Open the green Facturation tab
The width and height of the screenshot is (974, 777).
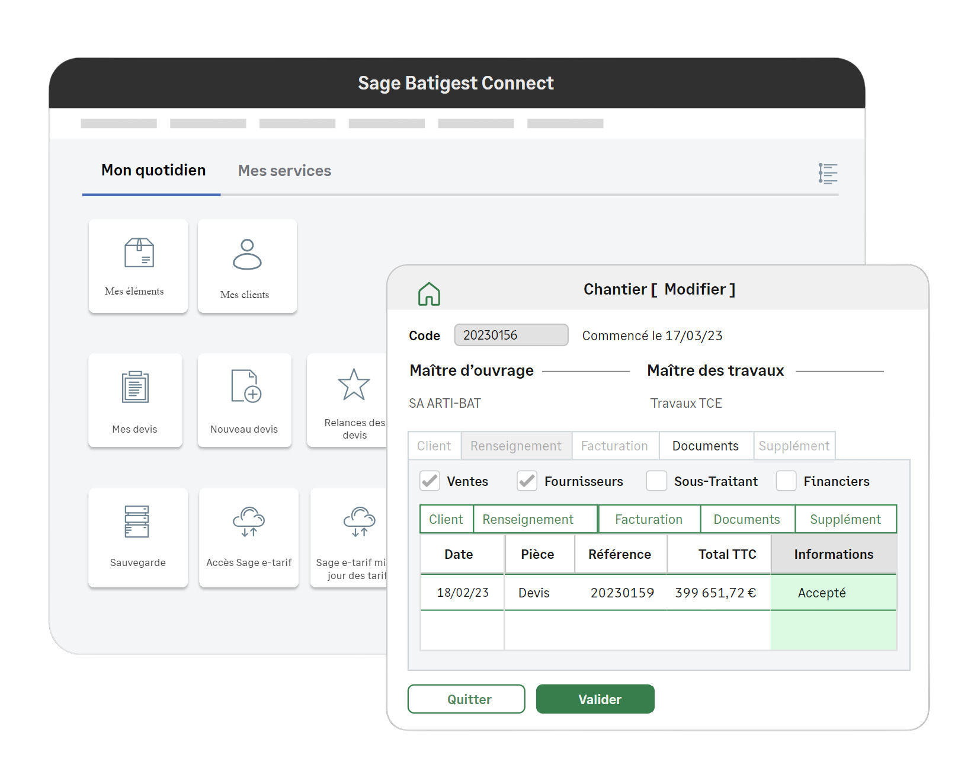(648, 519)
